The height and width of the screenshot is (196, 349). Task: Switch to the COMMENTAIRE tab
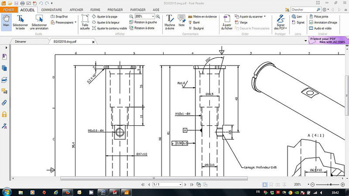click(51, 9)
